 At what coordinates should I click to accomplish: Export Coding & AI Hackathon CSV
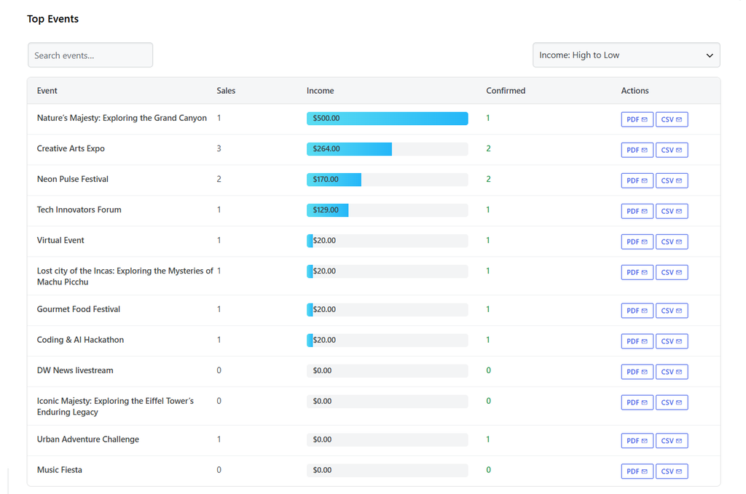point(672,341)
